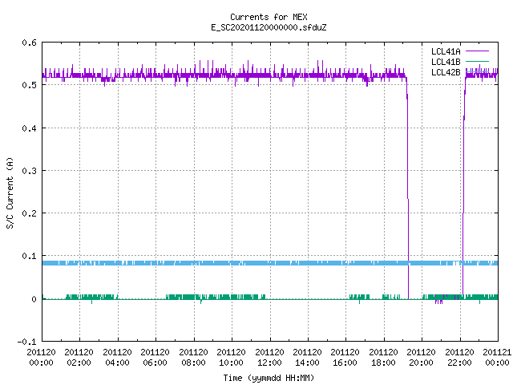
Task: Click the 14:00 x-axis time label
Action: 307,363
